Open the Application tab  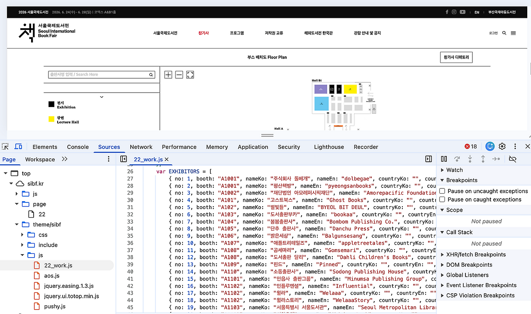click(x=253, y=147)
